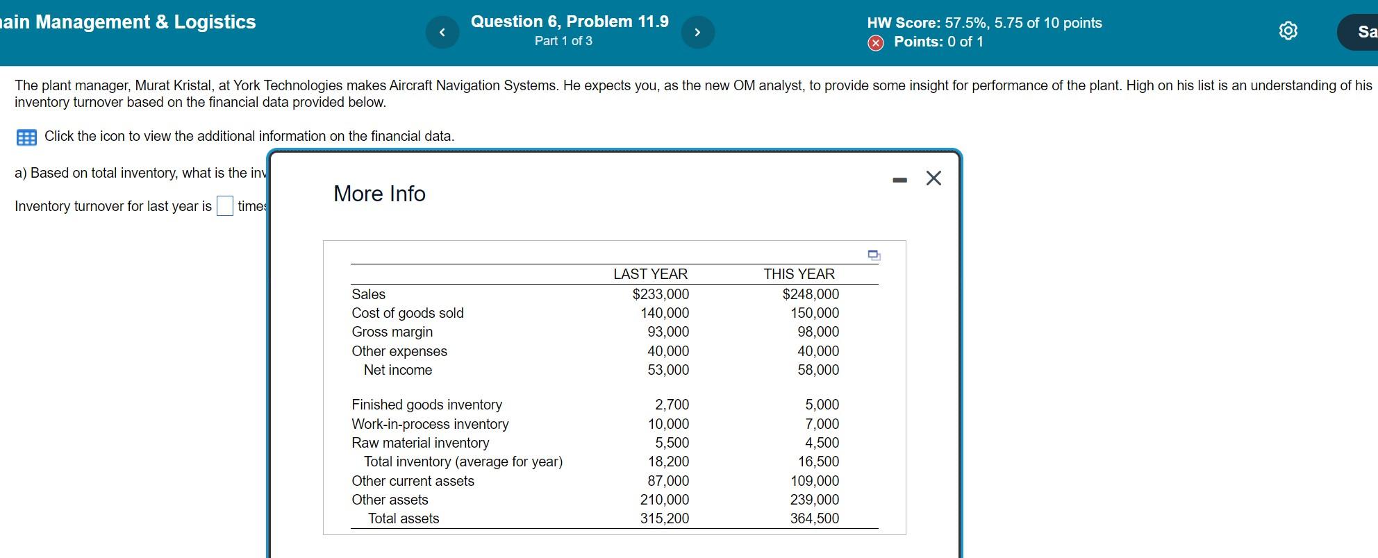The width and height of the screenshot is (1378, 558).
Task: Select last year's raw material 5,500
Action: pos(672,443)
